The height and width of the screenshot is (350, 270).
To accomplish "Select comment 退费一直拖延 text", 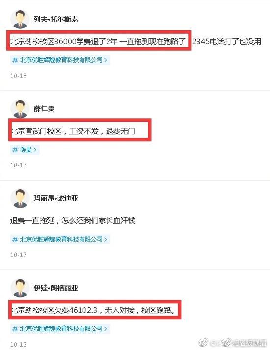I will [73, 221].
